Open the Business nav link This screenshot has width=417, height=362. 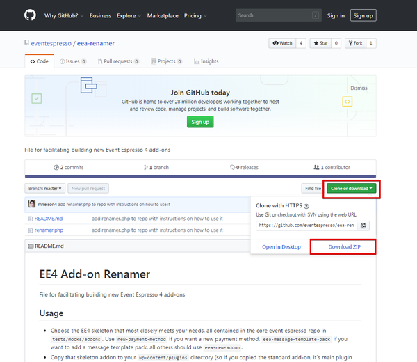tap(100, 16)
